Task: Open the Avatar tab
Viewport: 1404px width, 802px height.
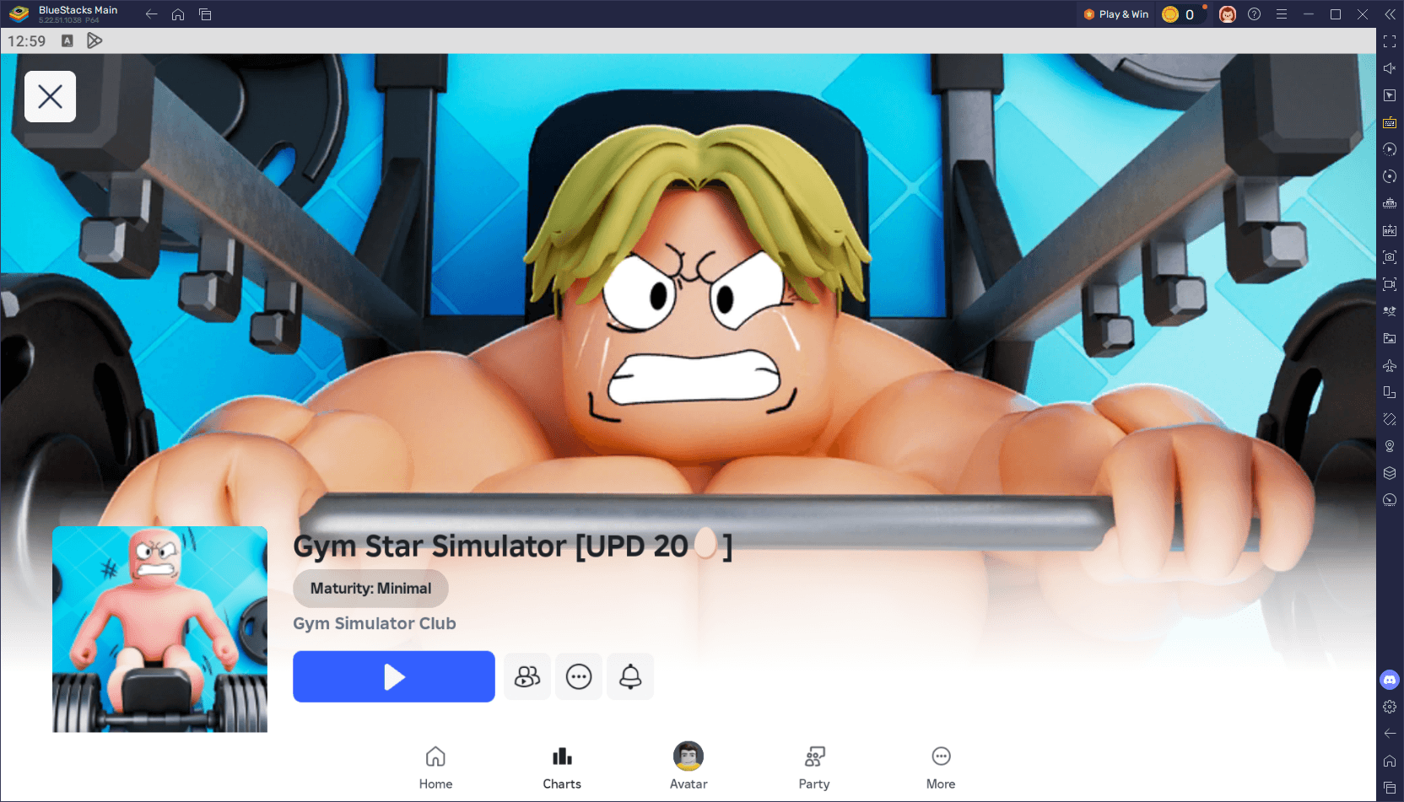Action: point(688,767)
